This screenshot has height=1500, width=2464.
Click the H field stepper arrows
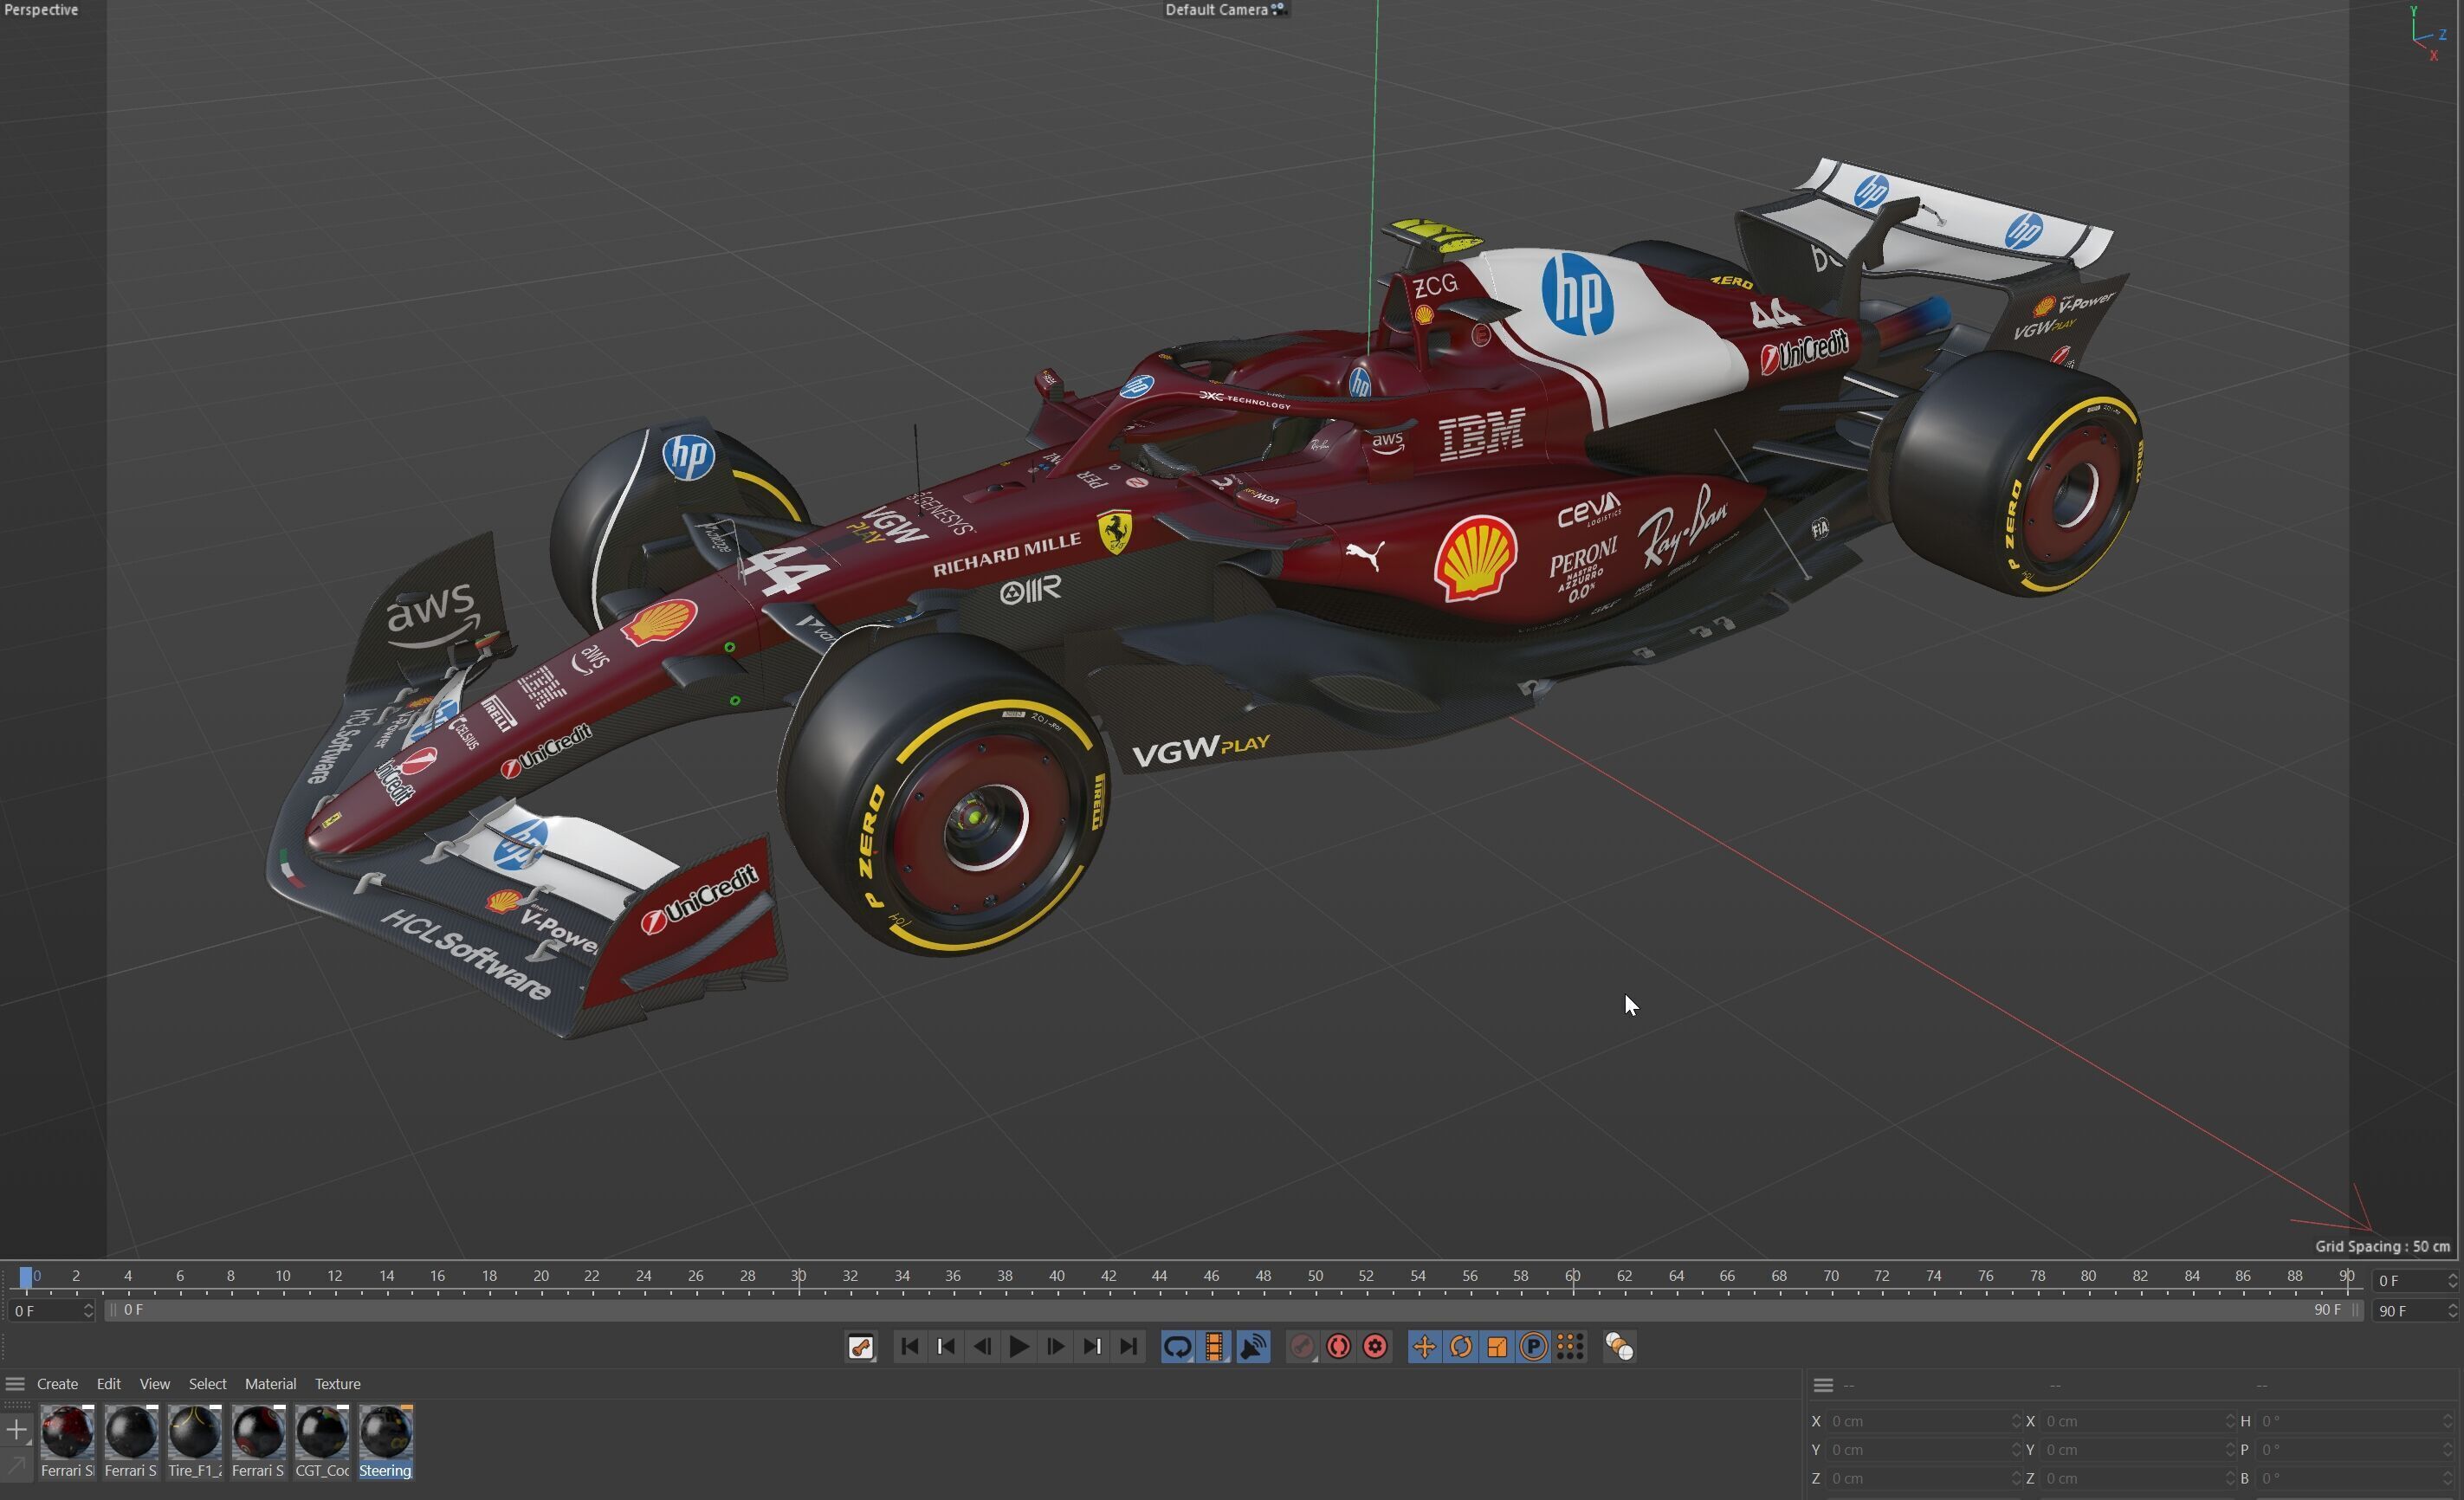(2448, 1421)
